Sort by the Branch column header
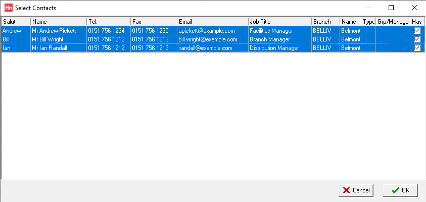This screenshot has width=426, height=202. [325, 22]
